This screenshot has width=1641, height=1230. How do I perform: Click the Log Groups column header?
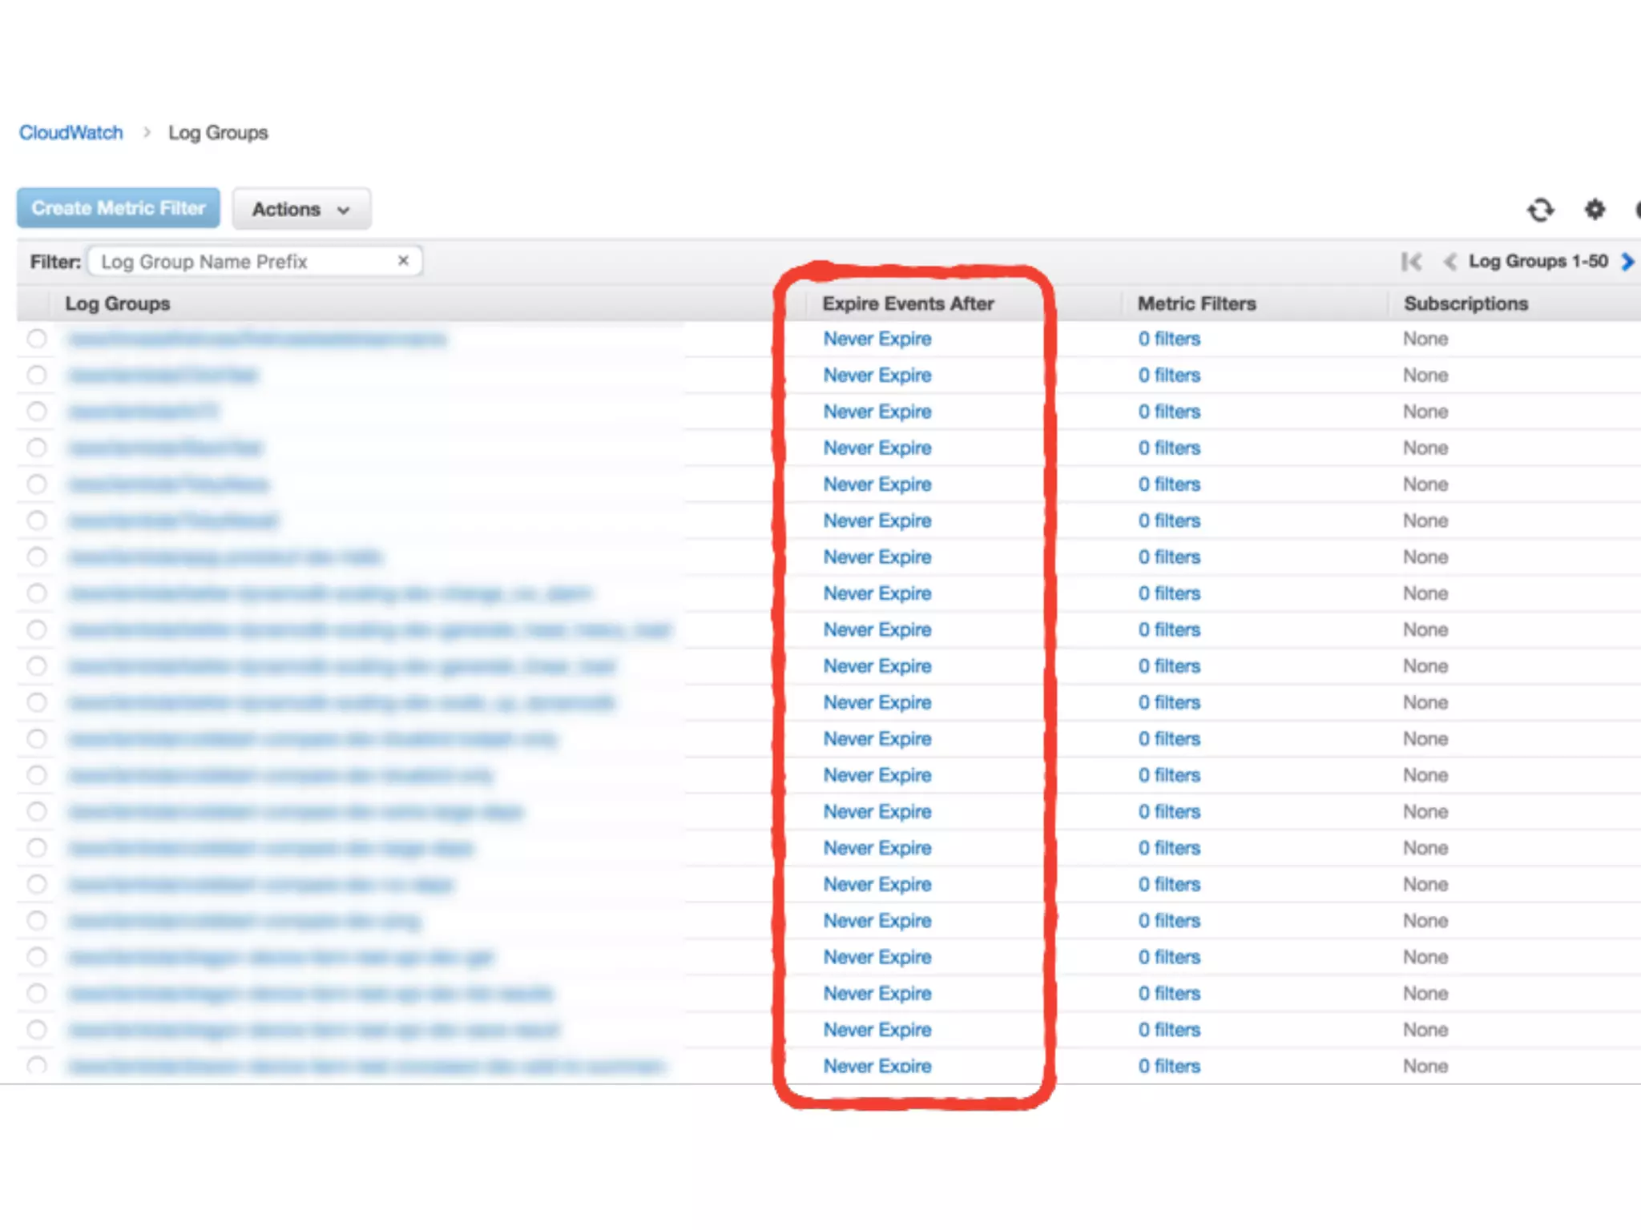118,303
